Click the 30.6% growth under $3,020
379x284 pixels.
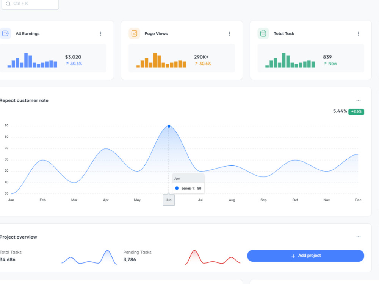[x=74, y=64]
